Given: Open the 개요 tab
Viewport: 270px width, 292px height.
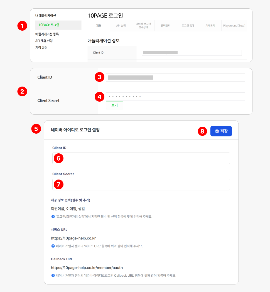Looking at the screenshot, I should pyautogui.click(x=99, y=26).
